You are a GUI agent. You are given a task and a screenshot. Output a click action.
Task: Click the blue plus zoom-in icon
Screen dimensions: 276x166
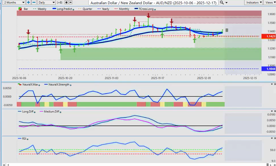(29, 2)
